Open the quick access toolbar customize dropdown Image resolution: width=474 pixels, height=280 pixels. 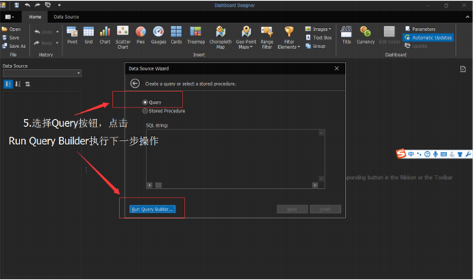[x=59, y=5]
